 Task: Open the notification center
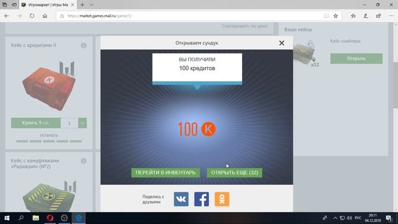389,218
